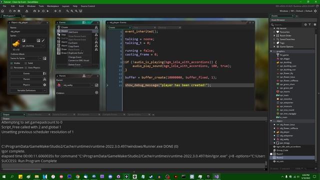Click the duckling sprite thumbnail
Screen dimensions: 320x180
[16, 43]
